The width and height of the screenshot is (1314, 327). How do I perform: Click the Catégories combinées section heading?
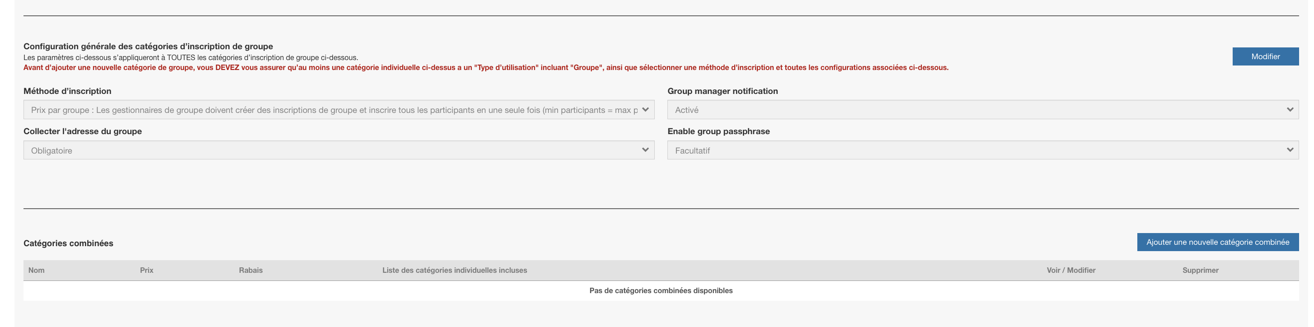[x=68, y=243]
